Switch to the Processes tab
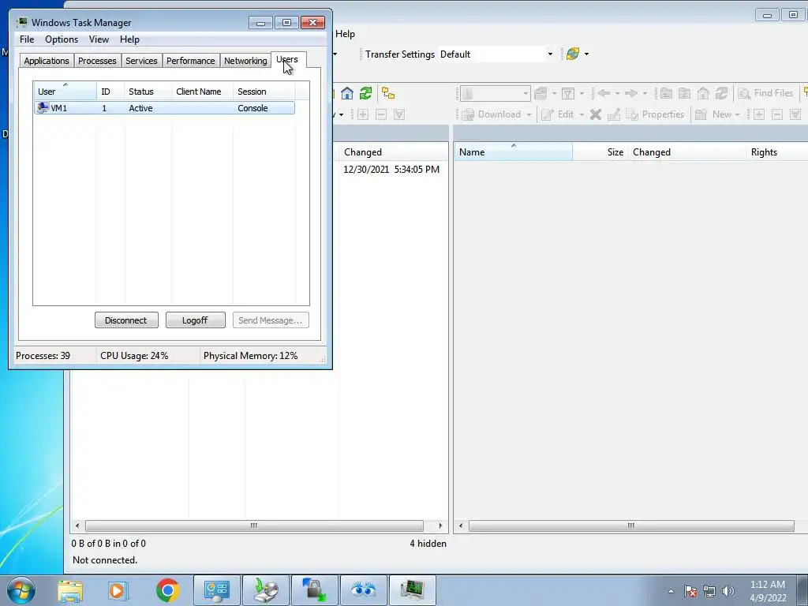Image resolution: width=808 pixels, height=606 pixels. click(x=97, y=61)
